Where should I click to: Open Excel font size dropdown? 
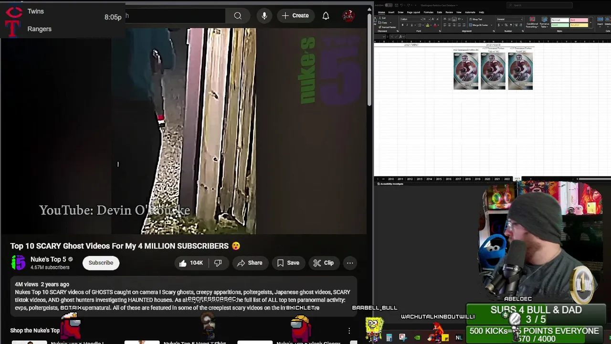[x=429, y=19]
